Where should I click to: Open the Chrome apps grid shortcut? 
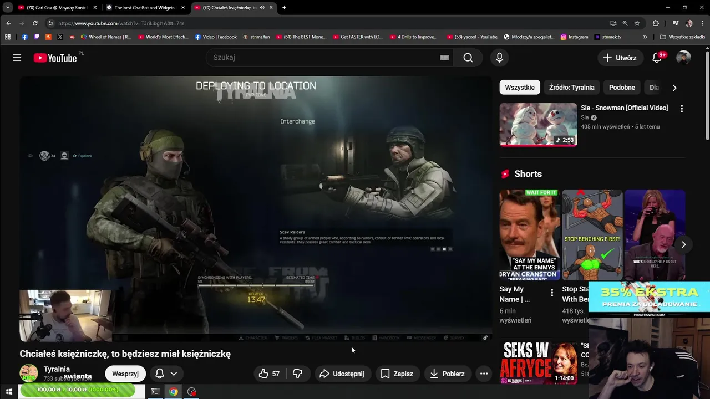click(x=8, y=37)
